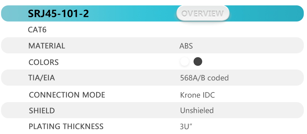Click the 568A/B coded value
The height and width of the screenshot is (134, 307).
pyautogui.click(x=204, y=78)
